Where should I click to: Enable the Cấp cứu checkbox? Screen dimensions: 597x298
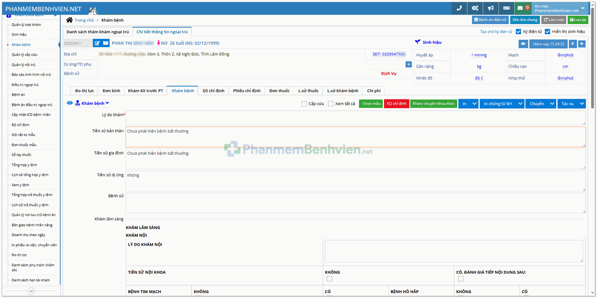pos(304,104)
